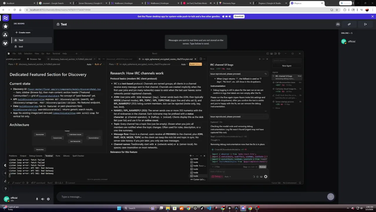Select Server startup process agent
This screenshot has width=376, height=212.
point(287,103)
